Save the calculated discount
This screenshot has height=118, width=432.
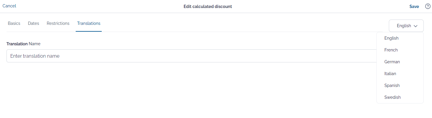coord(414,7)
